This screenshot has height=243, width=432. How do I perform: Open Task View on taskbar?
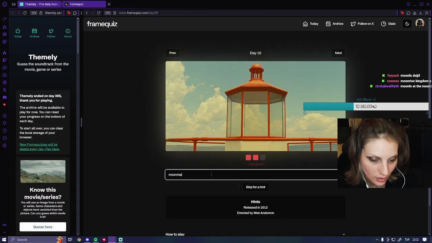coord(70,240)
